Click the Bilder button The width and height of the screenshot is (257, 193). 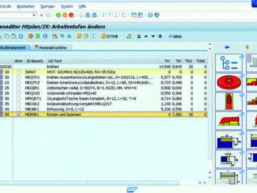[x=175, y=36]
